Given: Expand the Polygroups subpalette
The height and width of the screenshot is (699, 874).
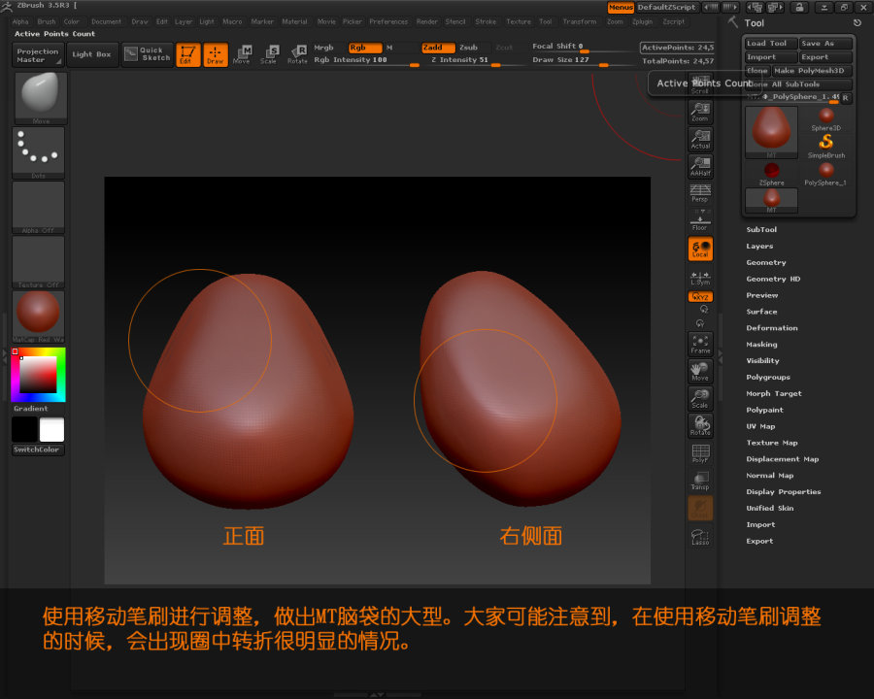Looking at the screenshot, I should 768,378.
